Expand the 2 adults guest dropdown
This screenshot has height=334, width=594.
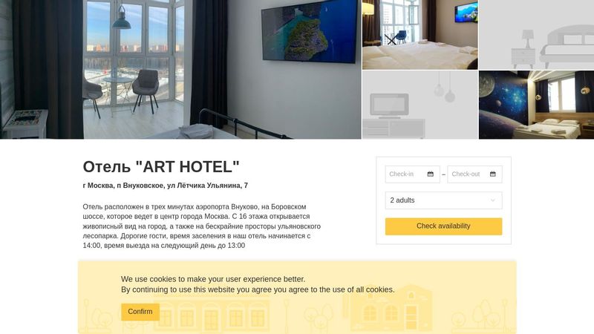[443, 200]
